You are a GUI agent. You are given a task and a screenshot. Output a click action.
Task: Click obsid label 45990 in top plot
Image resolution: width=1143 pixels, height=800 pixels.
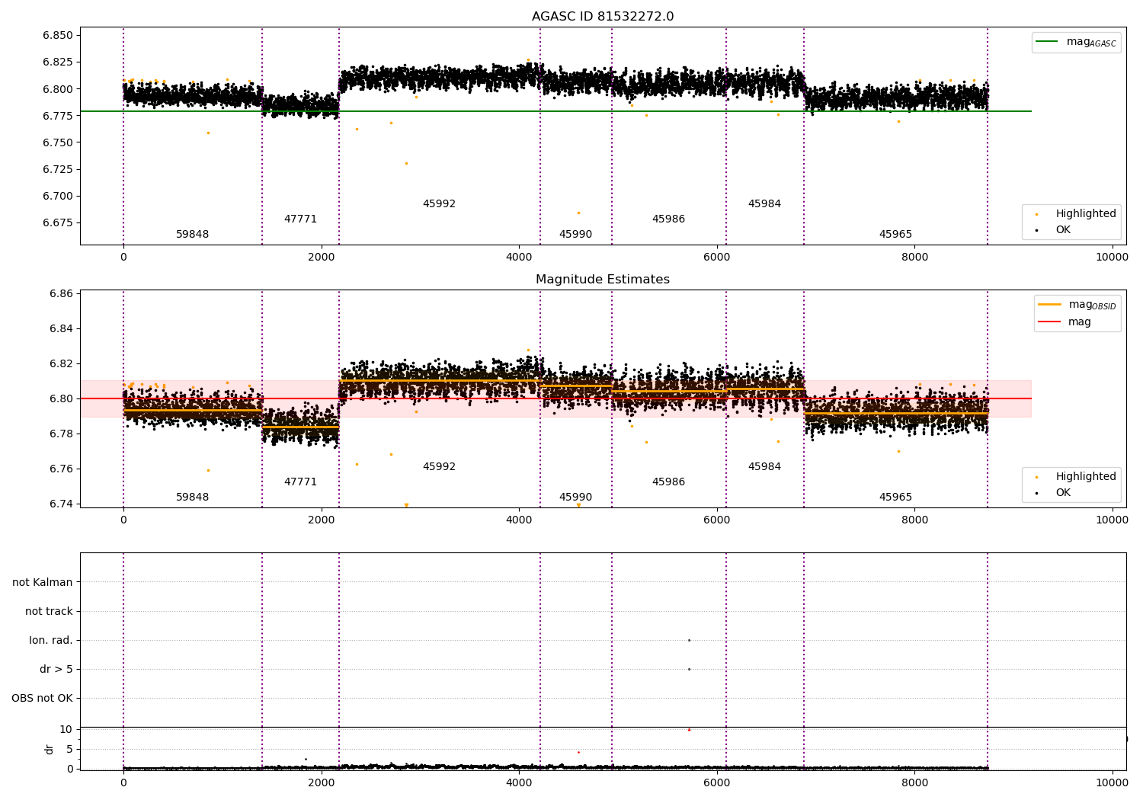click(575, 235)
